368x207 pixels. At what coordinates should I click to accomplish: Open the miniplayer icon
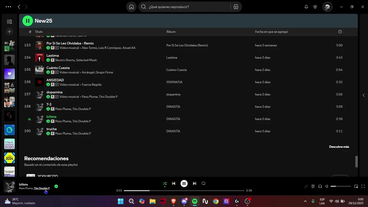pos(356,186)
